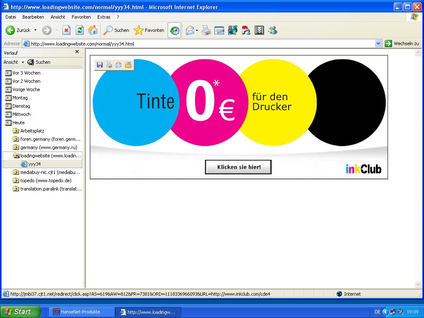Expand hidden tray icons arrow
424x318 pixels.
click(x=385, y=312)
